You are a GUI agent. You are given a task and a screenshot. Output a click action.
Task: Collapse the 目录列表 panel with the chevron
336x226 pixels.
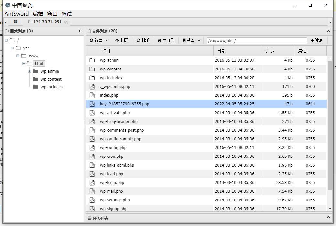tap(80, 31)
